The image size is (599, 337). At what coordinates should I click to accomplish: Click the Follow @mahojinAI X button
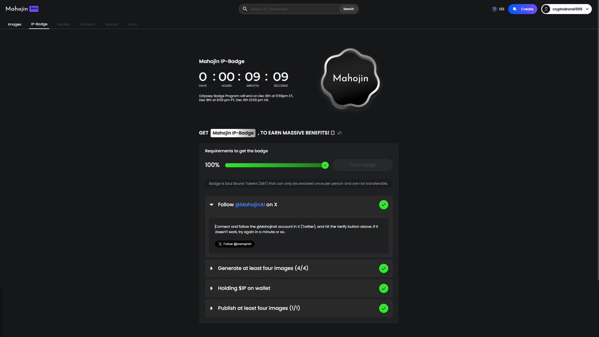coord(235,244)
